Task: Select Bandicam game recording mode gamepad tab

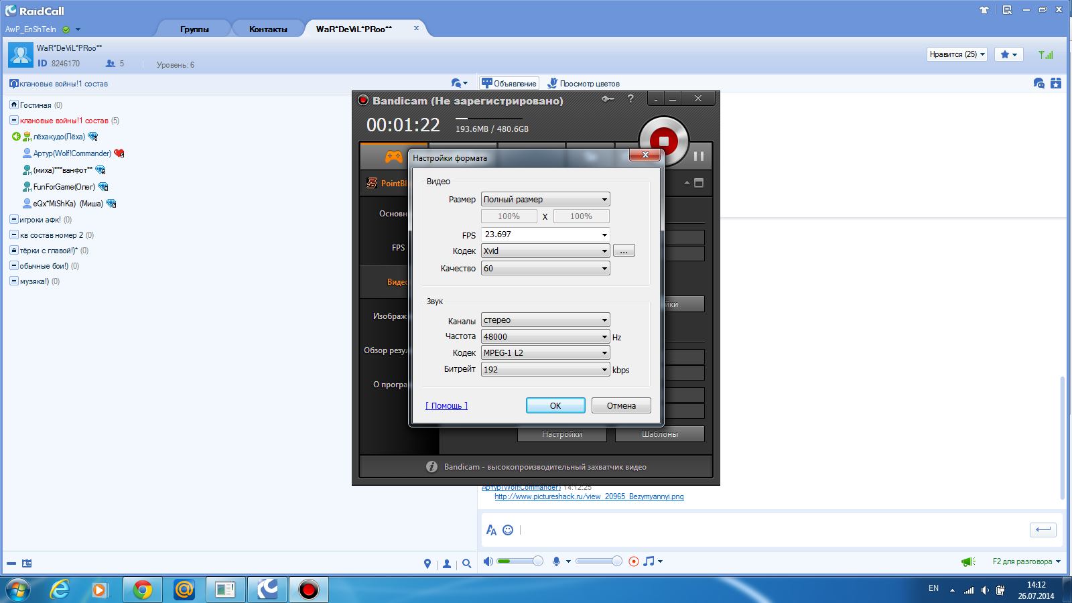Action: click(393, 157)
